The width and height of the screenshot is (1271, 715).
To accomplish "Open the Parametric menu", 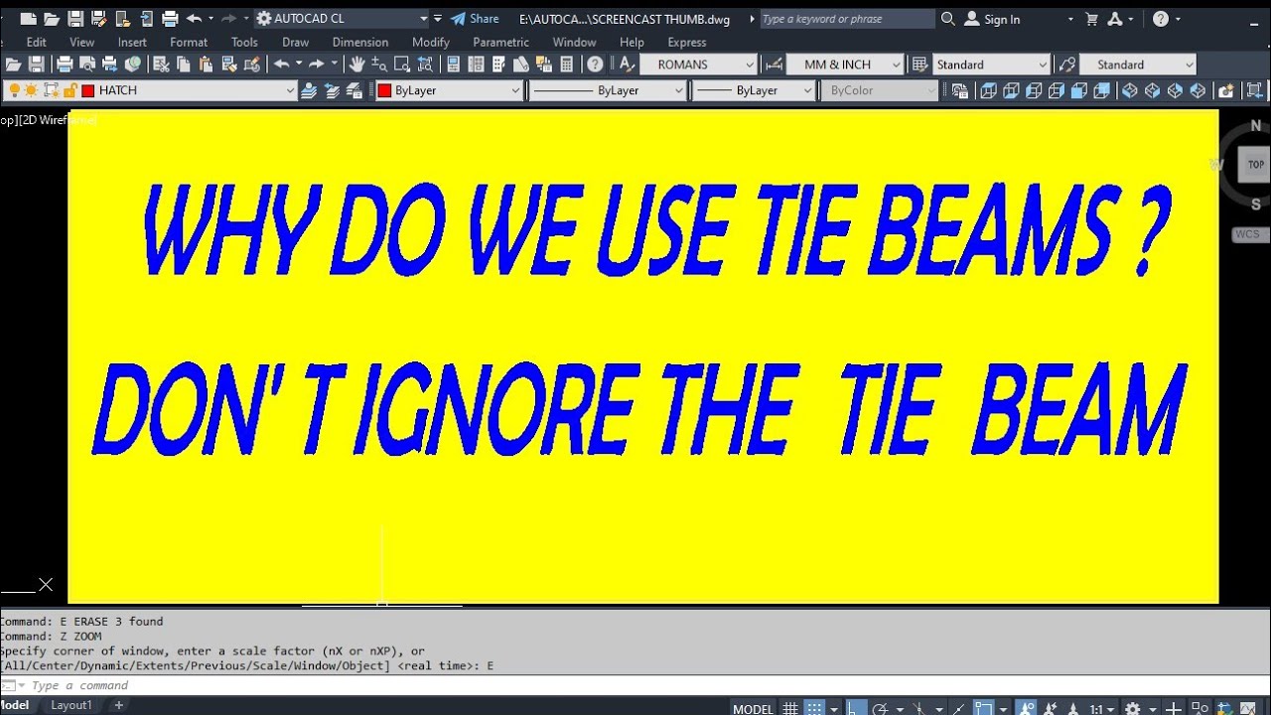I will (500, 42).
